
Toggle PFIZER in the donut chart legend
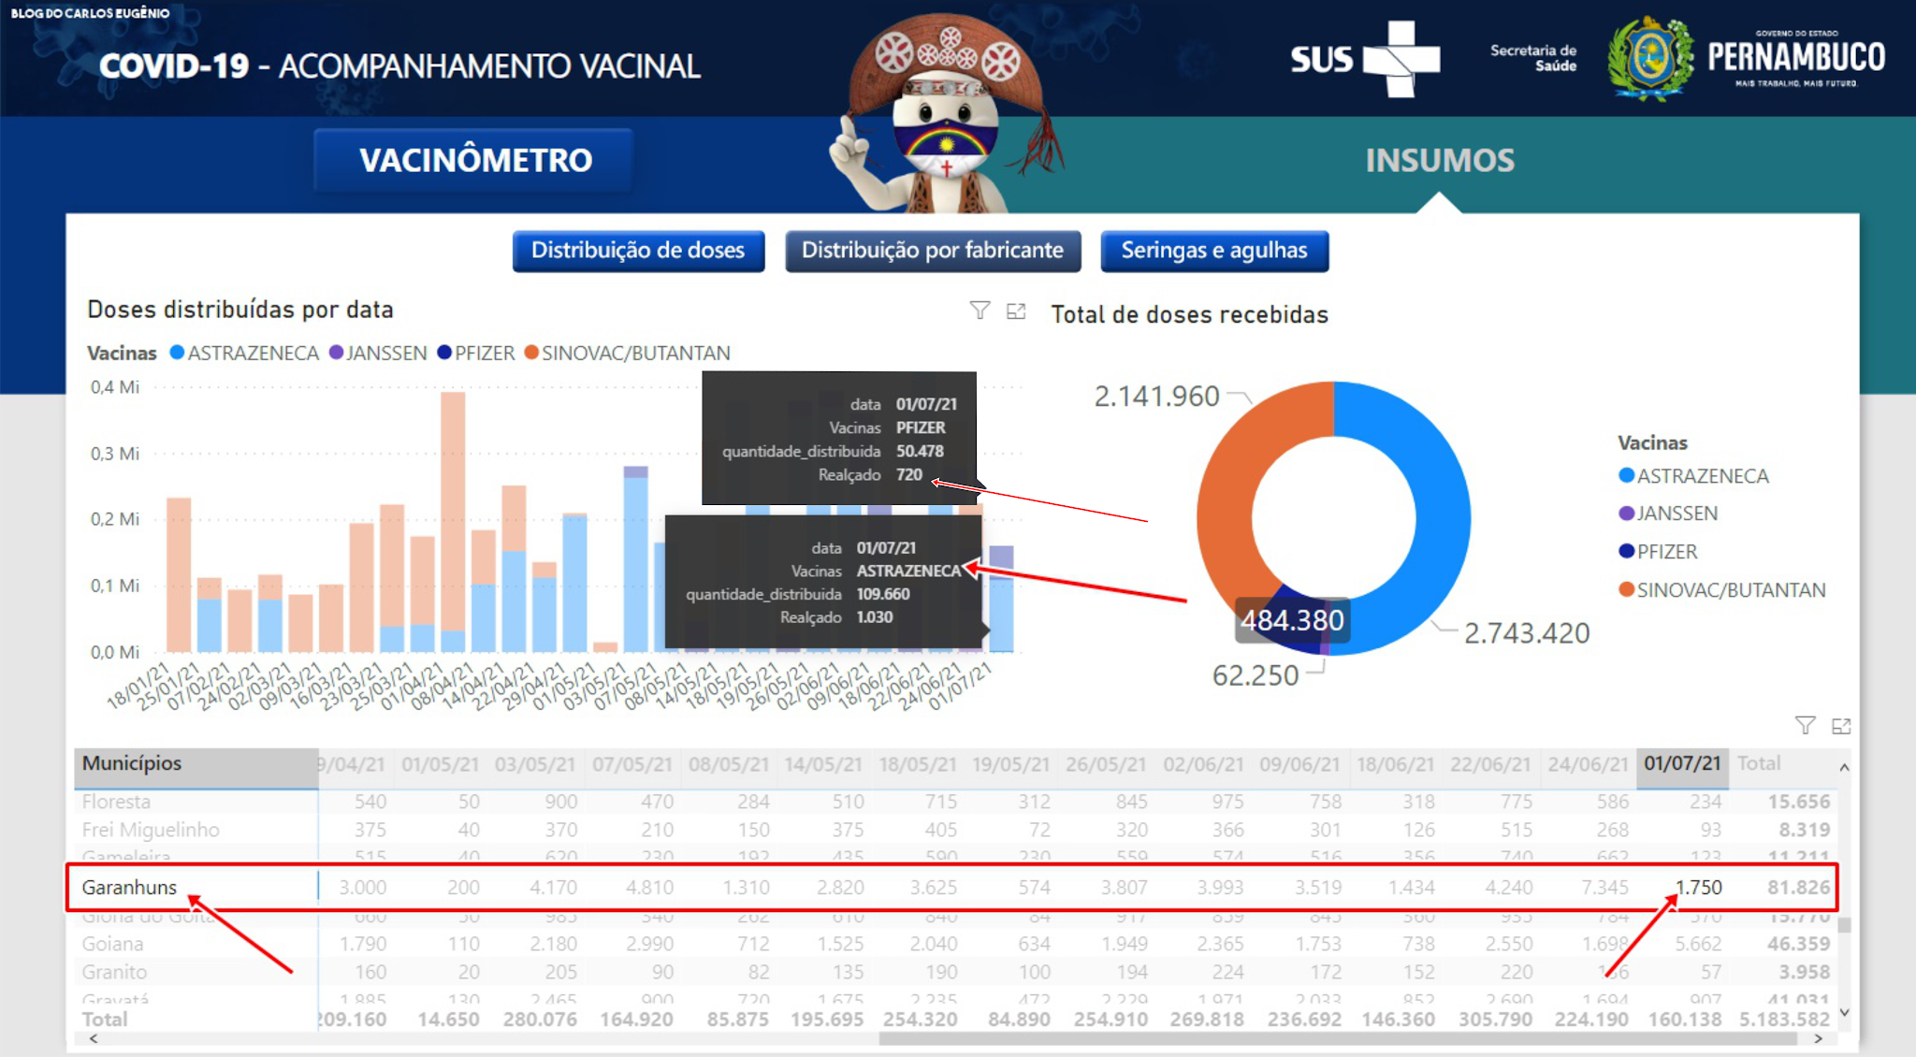coord(1665,552)
